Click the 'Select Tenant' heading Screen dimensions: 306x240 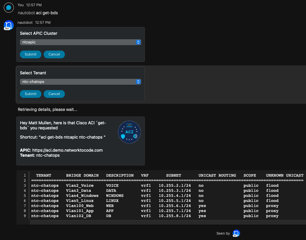33,73
